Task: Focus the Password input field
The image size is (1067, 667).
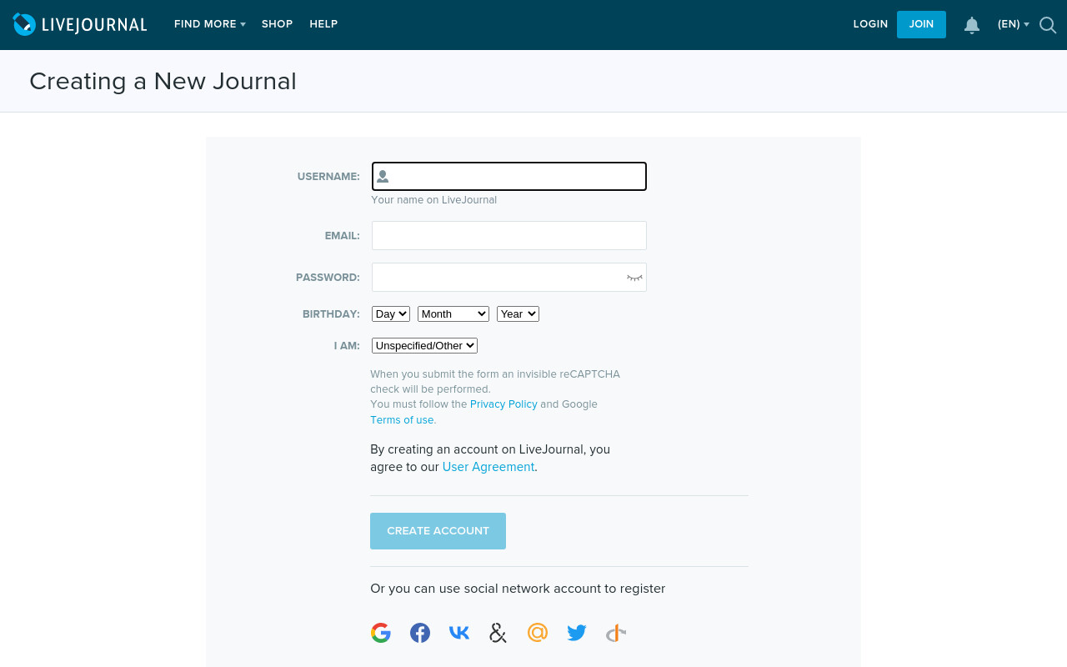Action: point(509,277)
